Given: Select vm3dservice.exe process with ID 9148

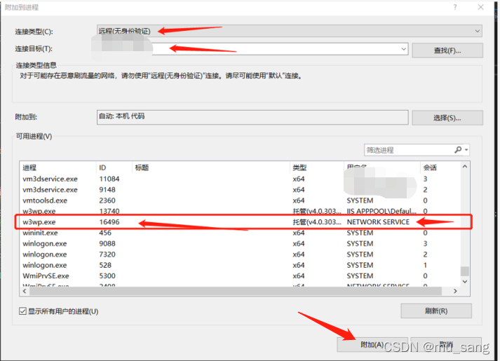Looking at the screenshot, I should tap(240, 189).
